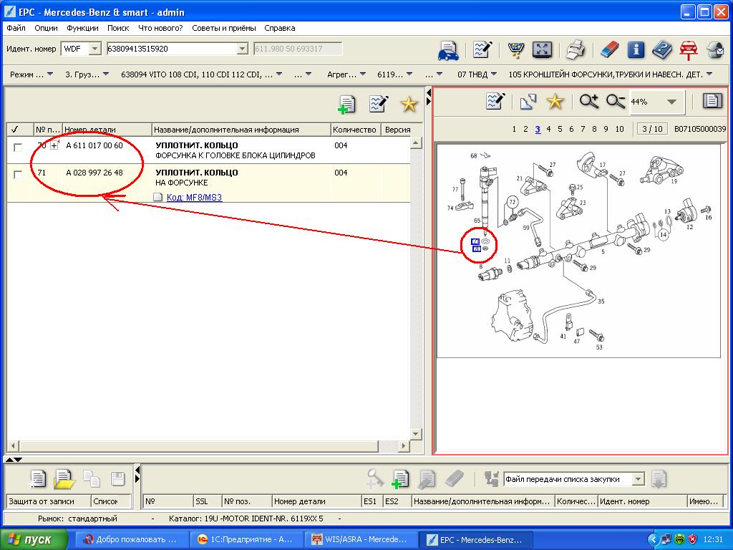The image size is (733, 550).
Task: Zoom out of the parts diagram
Action: tap(615, 102)
